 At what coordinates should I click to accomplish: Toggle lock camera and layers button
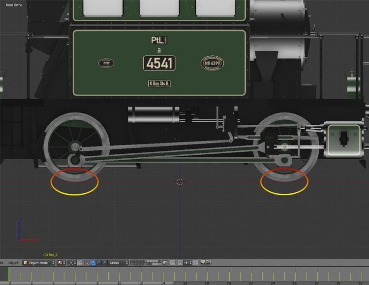click(165, 263)
